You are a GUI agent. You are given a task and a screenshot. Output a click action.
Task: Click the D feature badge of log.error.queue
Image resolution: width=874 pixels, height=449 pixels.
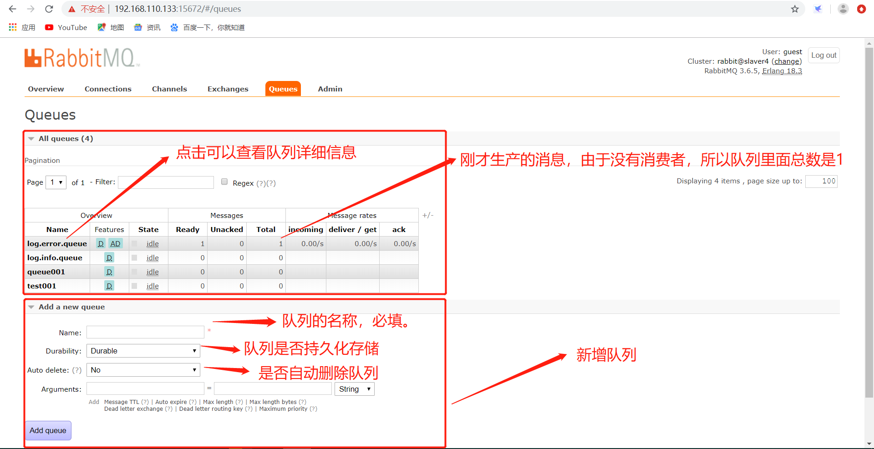pyautogui.click(x=101, y=244)
